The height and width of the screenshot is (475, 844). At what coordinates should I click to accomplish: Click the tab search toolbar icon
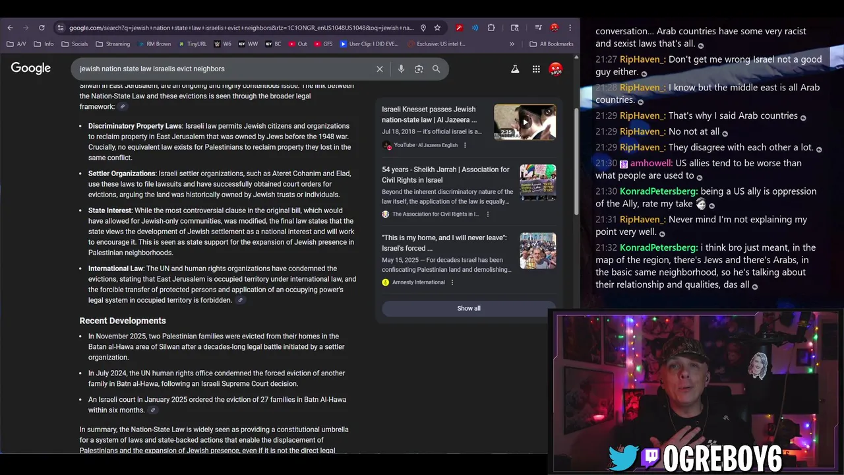[x=515, y=28]
